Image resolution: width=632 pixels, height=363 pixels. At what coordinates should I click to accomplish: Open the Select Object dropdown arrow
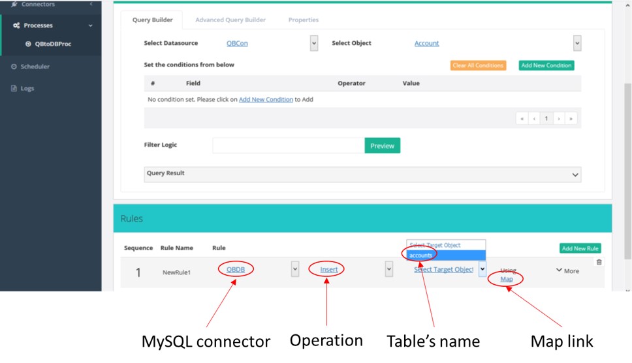coord(577,43)
